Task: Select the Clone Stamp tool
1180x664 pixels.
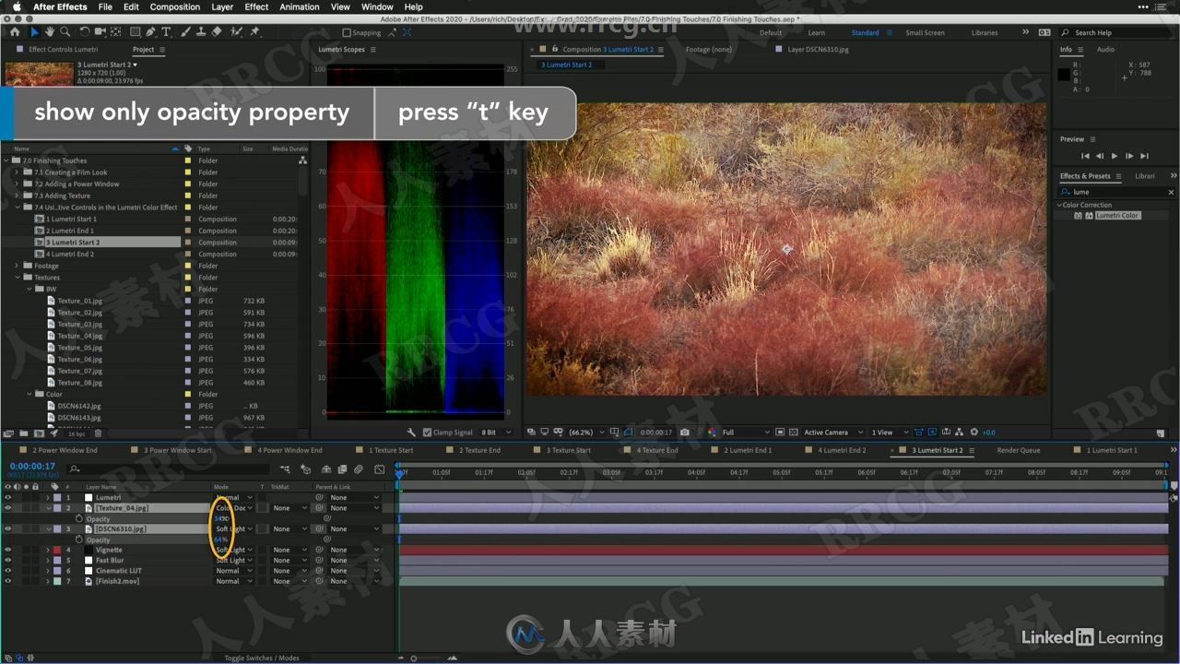Action: (x=200, y=31)
